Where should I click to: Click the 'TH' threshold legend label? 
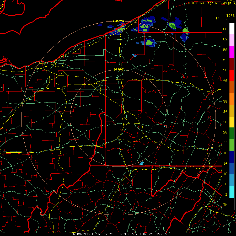tap(225, 205)
